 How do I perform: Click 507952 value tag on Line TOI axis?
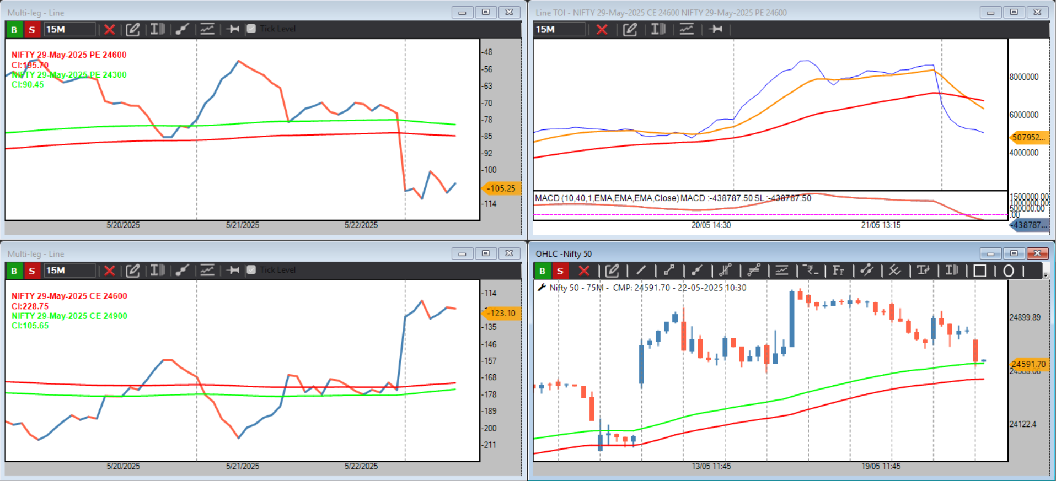[1028, 137]
